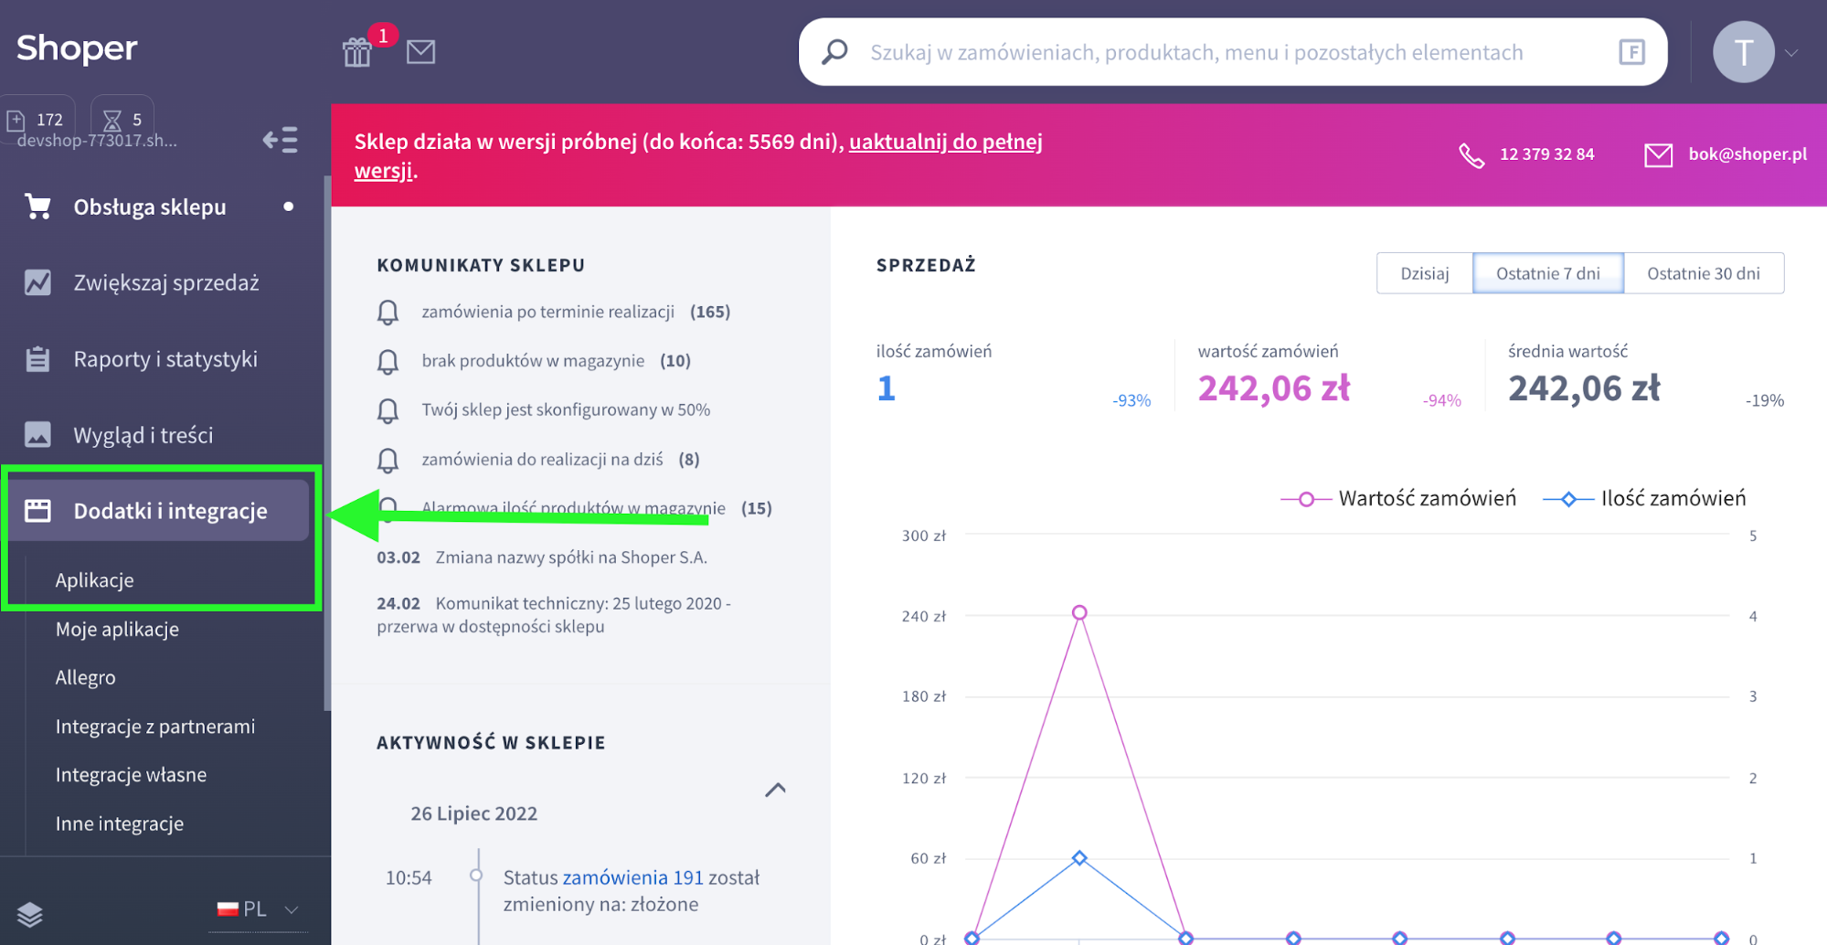The height and width of the screenshot is (945, 1827).
Task: Open Moje aplikacje submenu item
Action: tap(117, 630)
